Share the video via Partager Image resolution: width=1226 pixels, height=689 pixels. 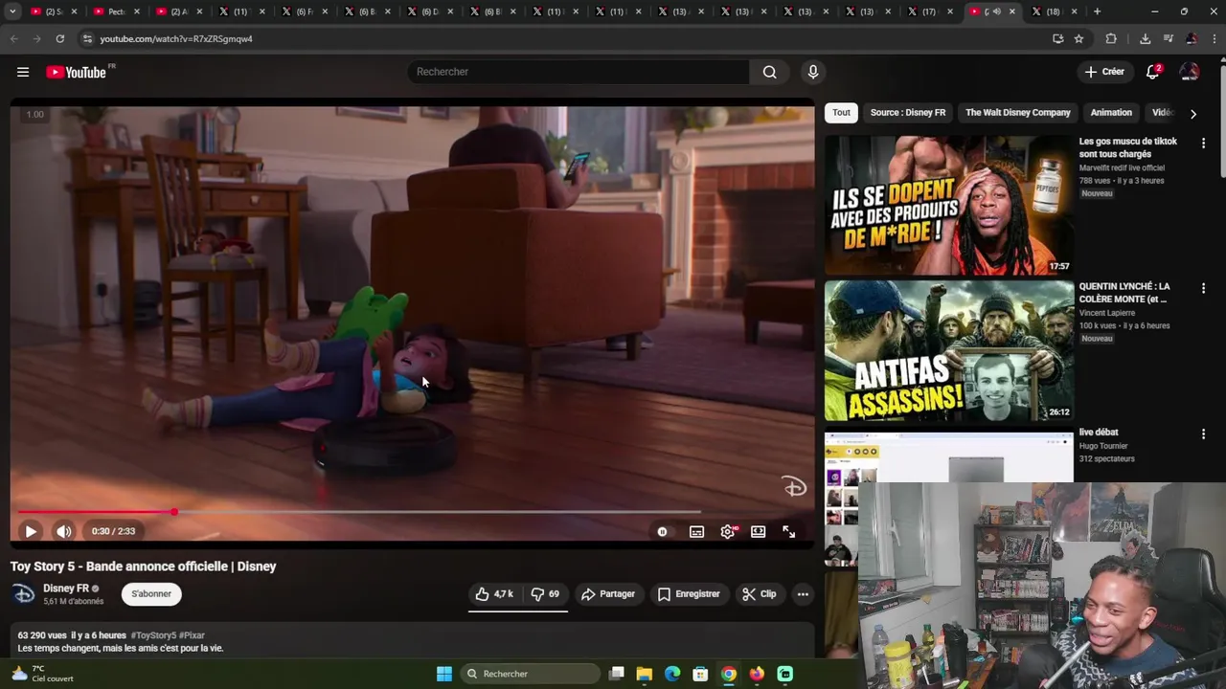click(608, 594)
